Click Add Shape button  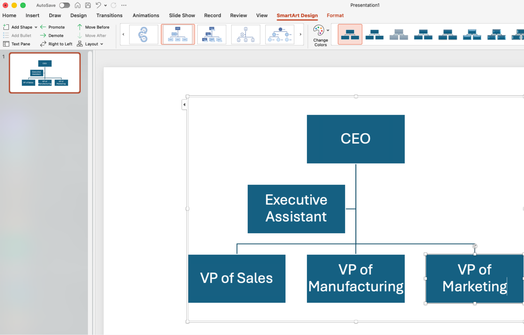pos(18,27)
